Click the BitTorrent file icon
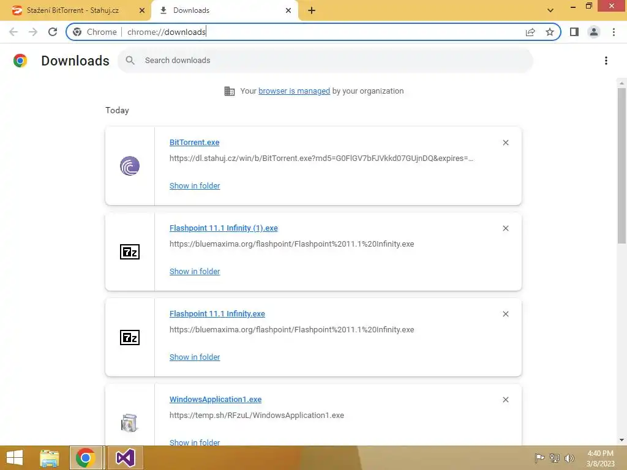 (x=130, y=166)
